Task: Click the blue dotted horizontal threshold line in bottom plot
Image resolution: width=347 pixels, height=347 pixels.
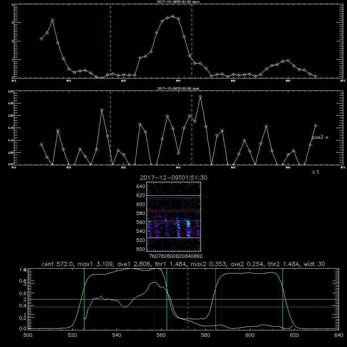Action: (x=183, y=307)
